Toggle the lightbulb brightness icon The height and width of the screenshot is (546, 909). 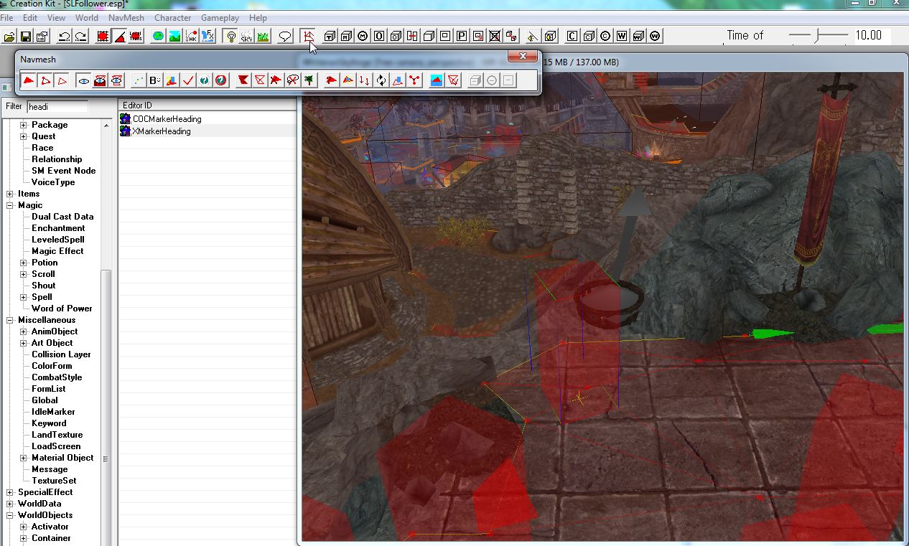click(231, 36)
